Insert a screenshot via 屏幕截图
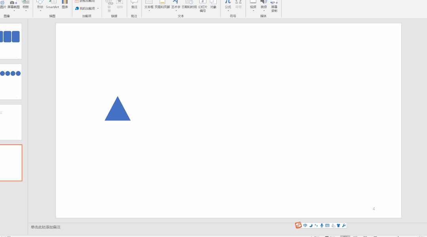 pyautogui.click(x=13, y=5)
